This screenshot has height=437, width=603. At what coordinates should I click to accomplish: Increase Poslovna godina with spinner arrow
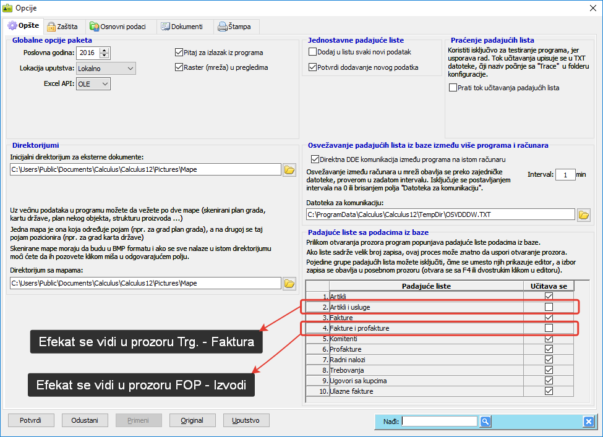104,50
